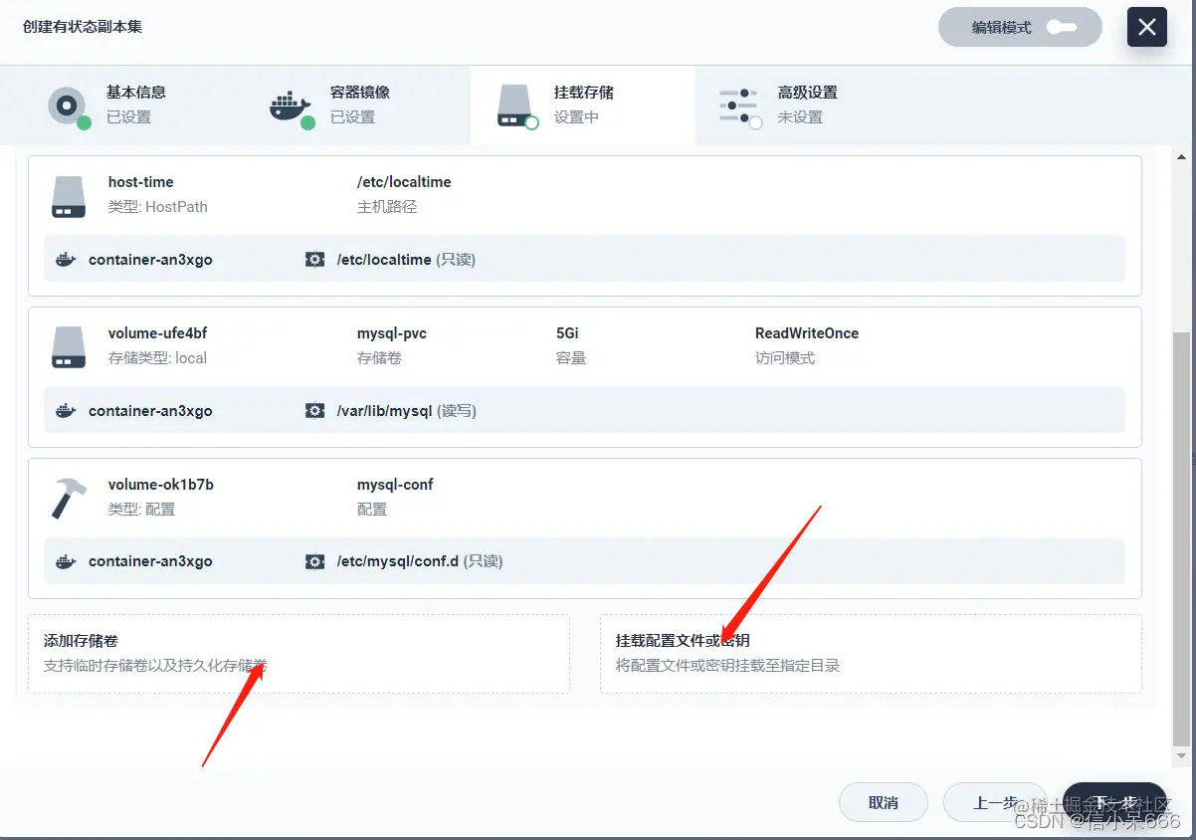Click mount icon beside /etc/mysql/conf.d (只读)
Viewport: 1196px width, 840px height.
coord(314,562)
